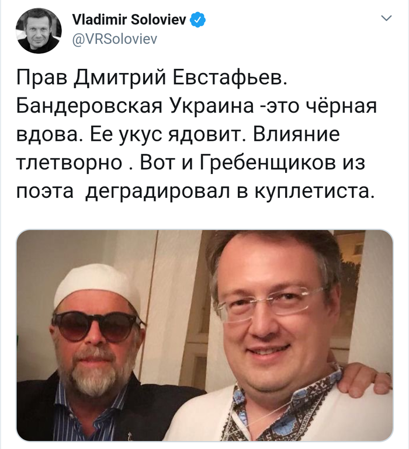The width and height of the screenshot is (409, 449).
Task: Click the tweet line starting 'Прав Дмитрий Евстафьев'
Action: coord(151,78)
